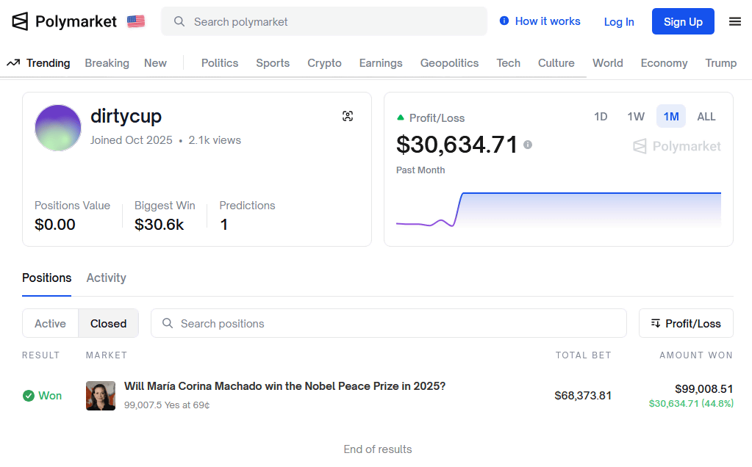Click the blue Sign Up button
The width and height of the screenshot is (752, 467).
[682, 21]
